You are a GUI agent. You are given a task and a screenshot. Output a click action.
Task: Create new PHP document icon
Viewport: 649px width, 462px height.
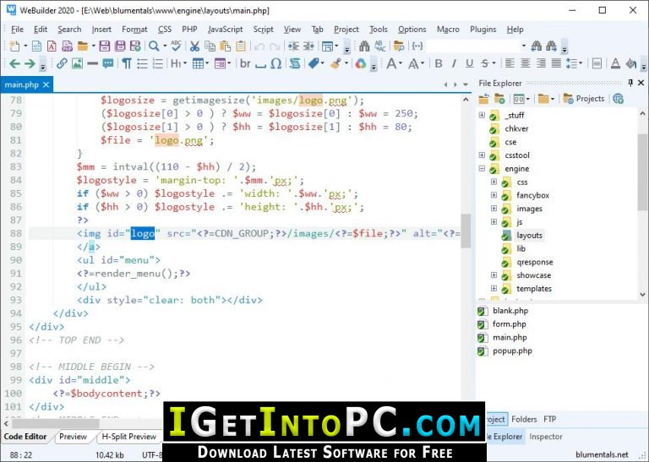[67, 46]
